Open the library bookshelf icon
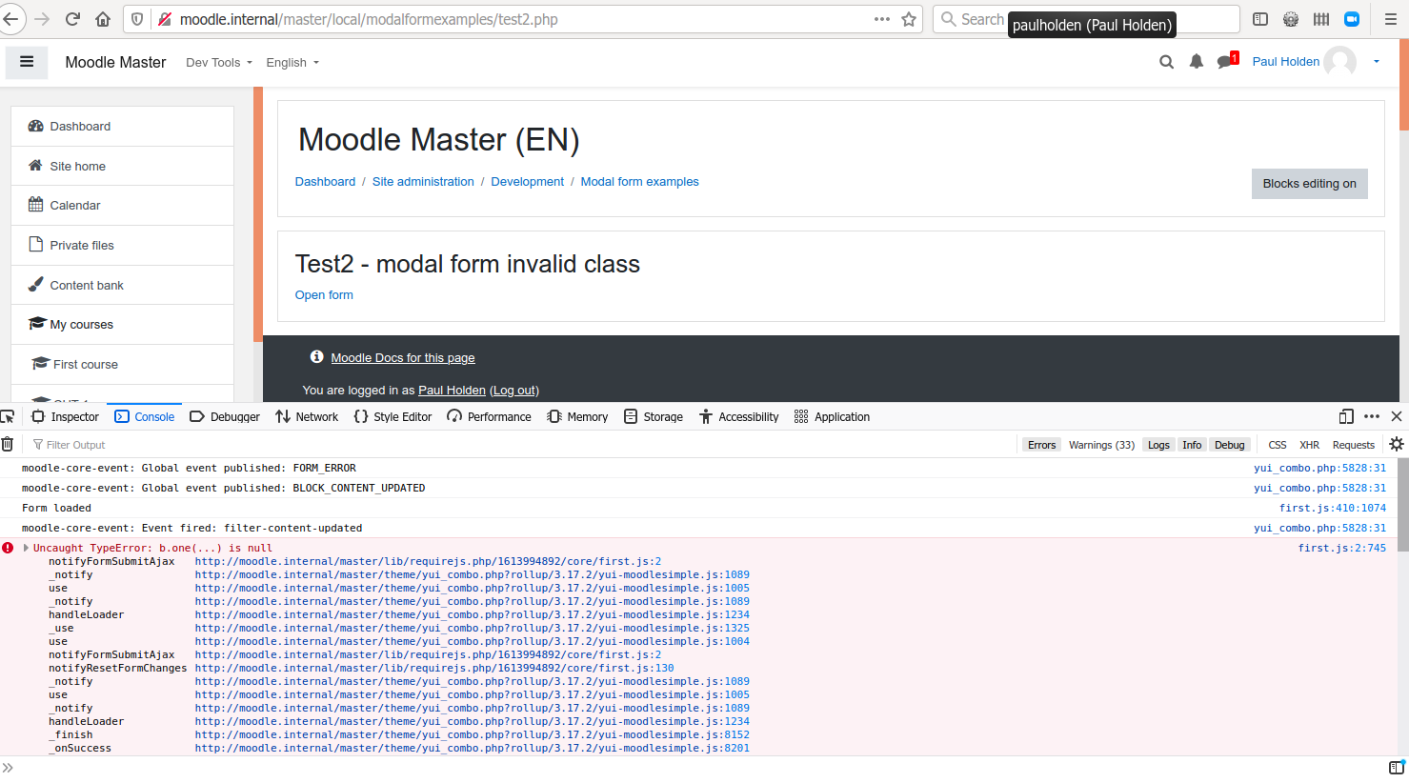 (1321, 19)
